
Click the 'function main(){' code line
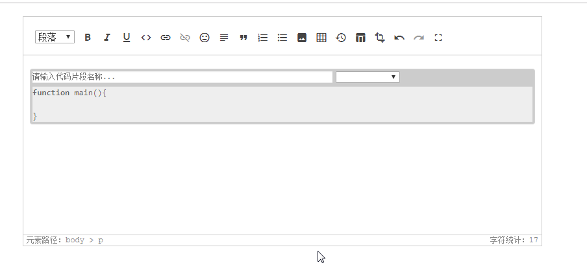69,93
